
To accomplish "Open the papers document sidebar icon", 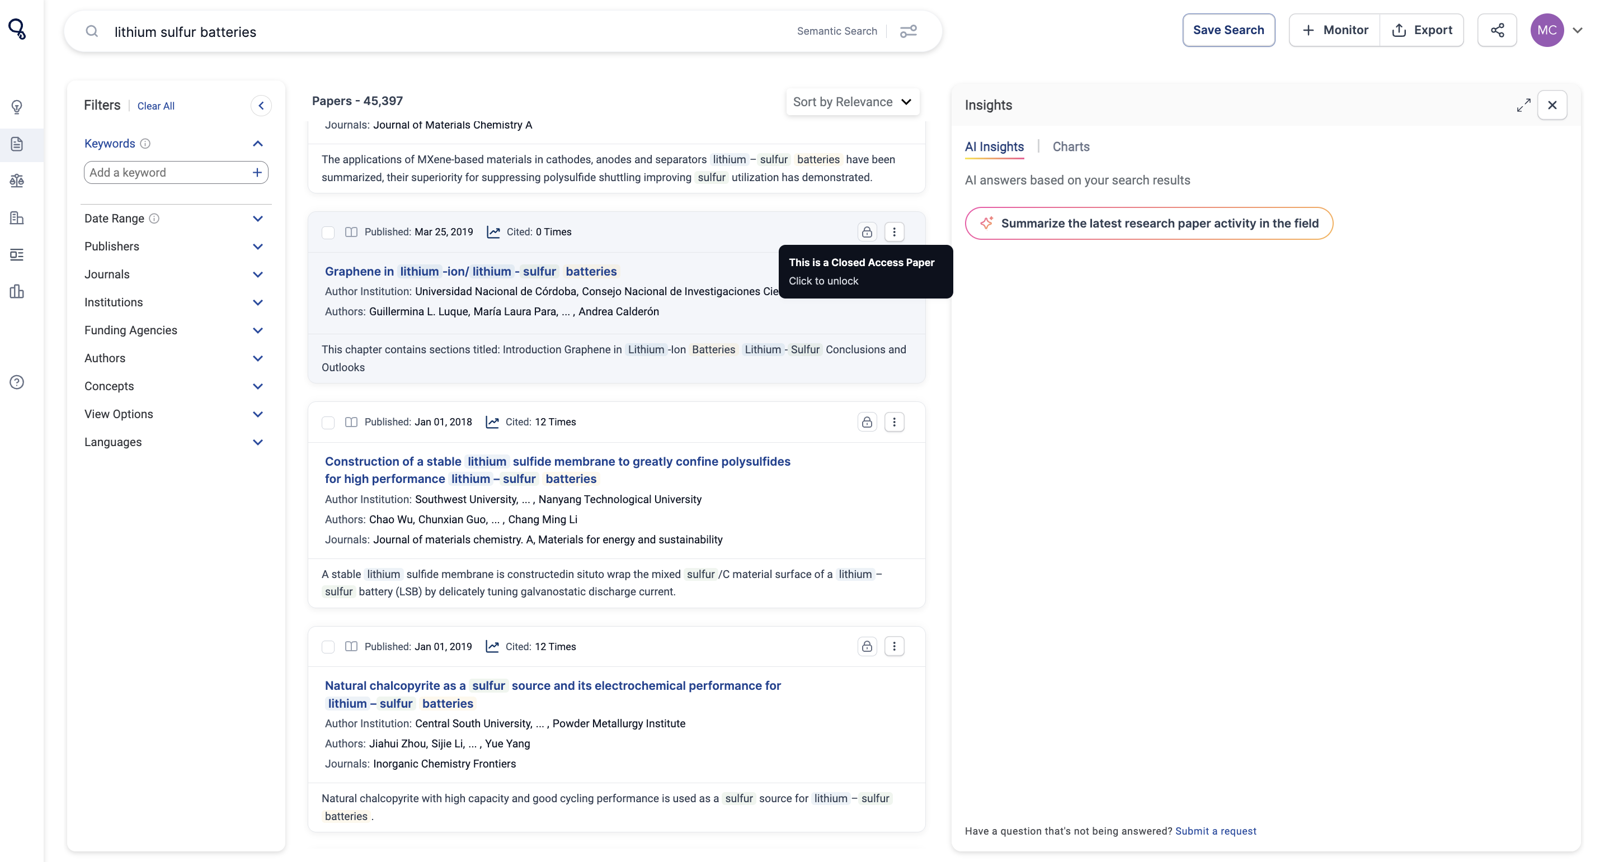I will 17,145.
